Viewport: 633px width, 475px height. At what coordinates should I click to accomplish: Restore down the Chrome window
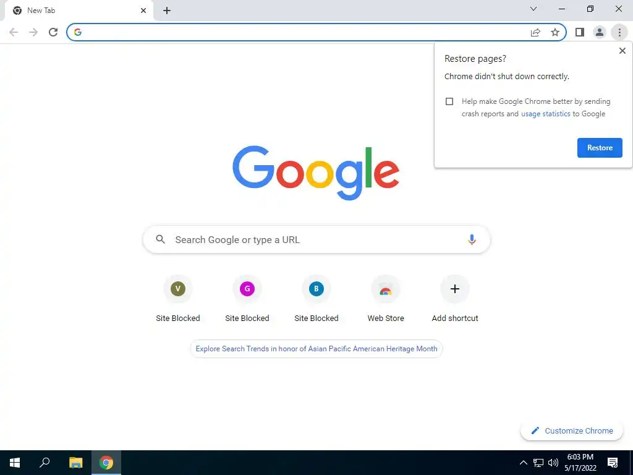pos(590,9)
